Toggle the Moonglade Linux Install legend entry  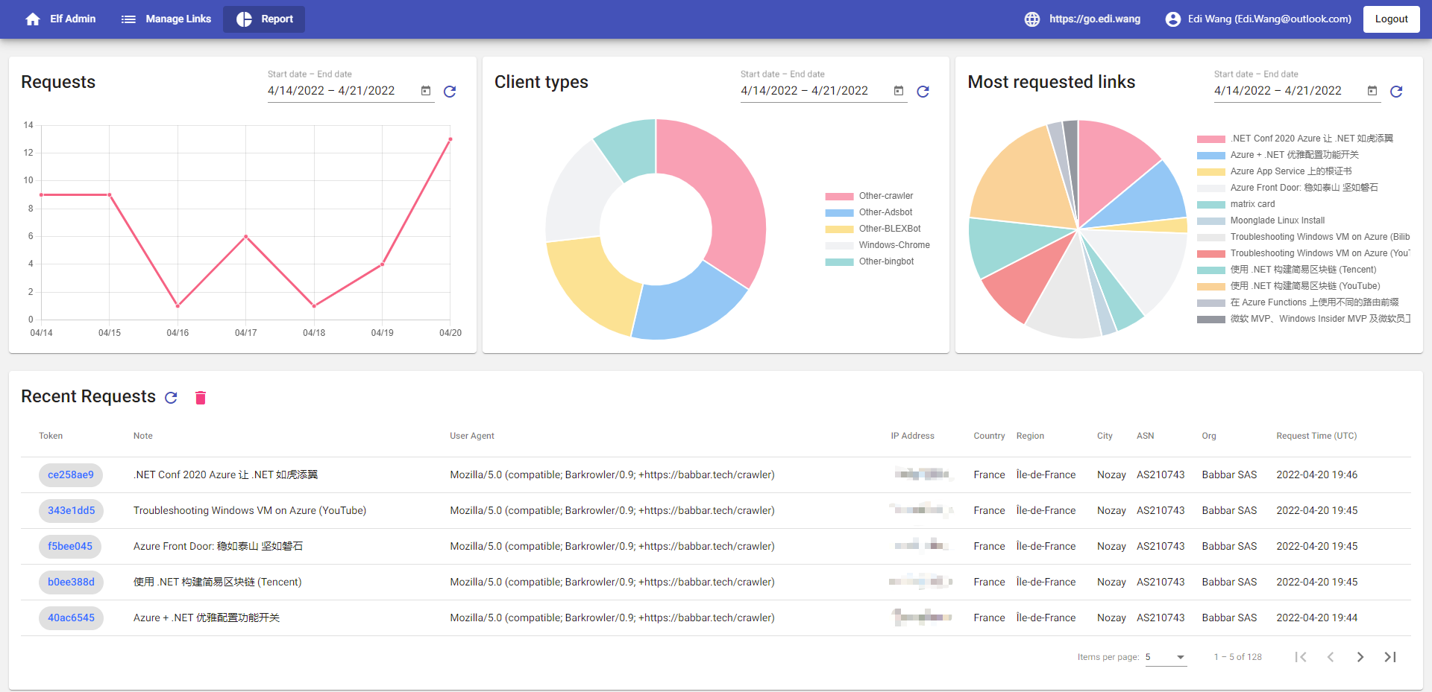(x=1261, y=220)
